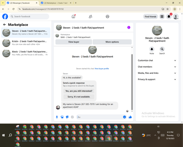Expand Chat members section
This screenshot has width=183, height=147.
(x=157, y=67)
